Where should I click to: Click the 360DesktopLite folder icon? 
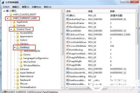click(21, 51)
